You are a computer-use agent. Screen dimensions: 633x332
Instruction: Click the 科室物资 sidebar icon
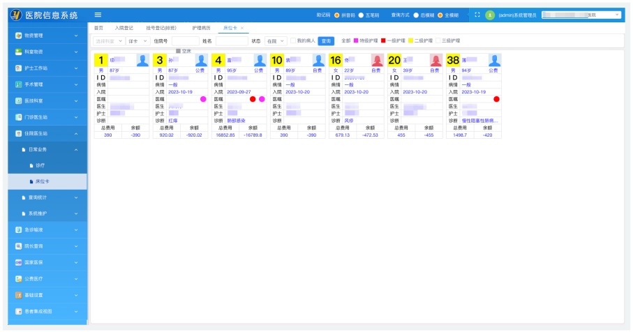click(x=19, y=52)
